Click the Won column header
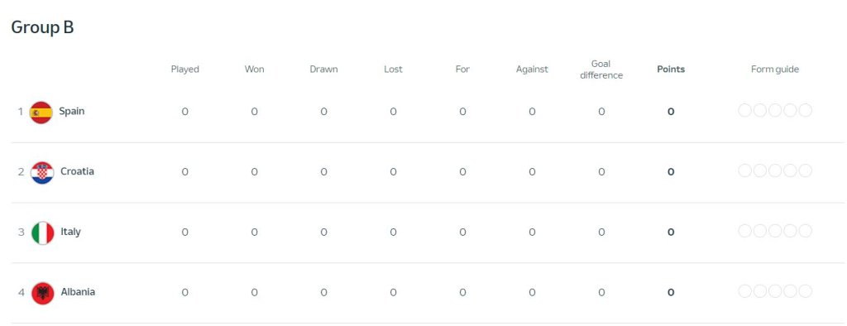This screenshot has width=847, height=326. tap(255, 70)
